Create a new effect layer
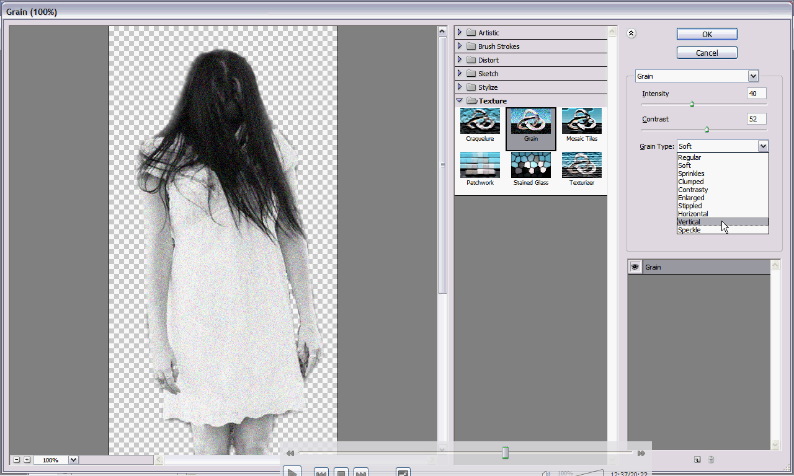 coord(697,459)
